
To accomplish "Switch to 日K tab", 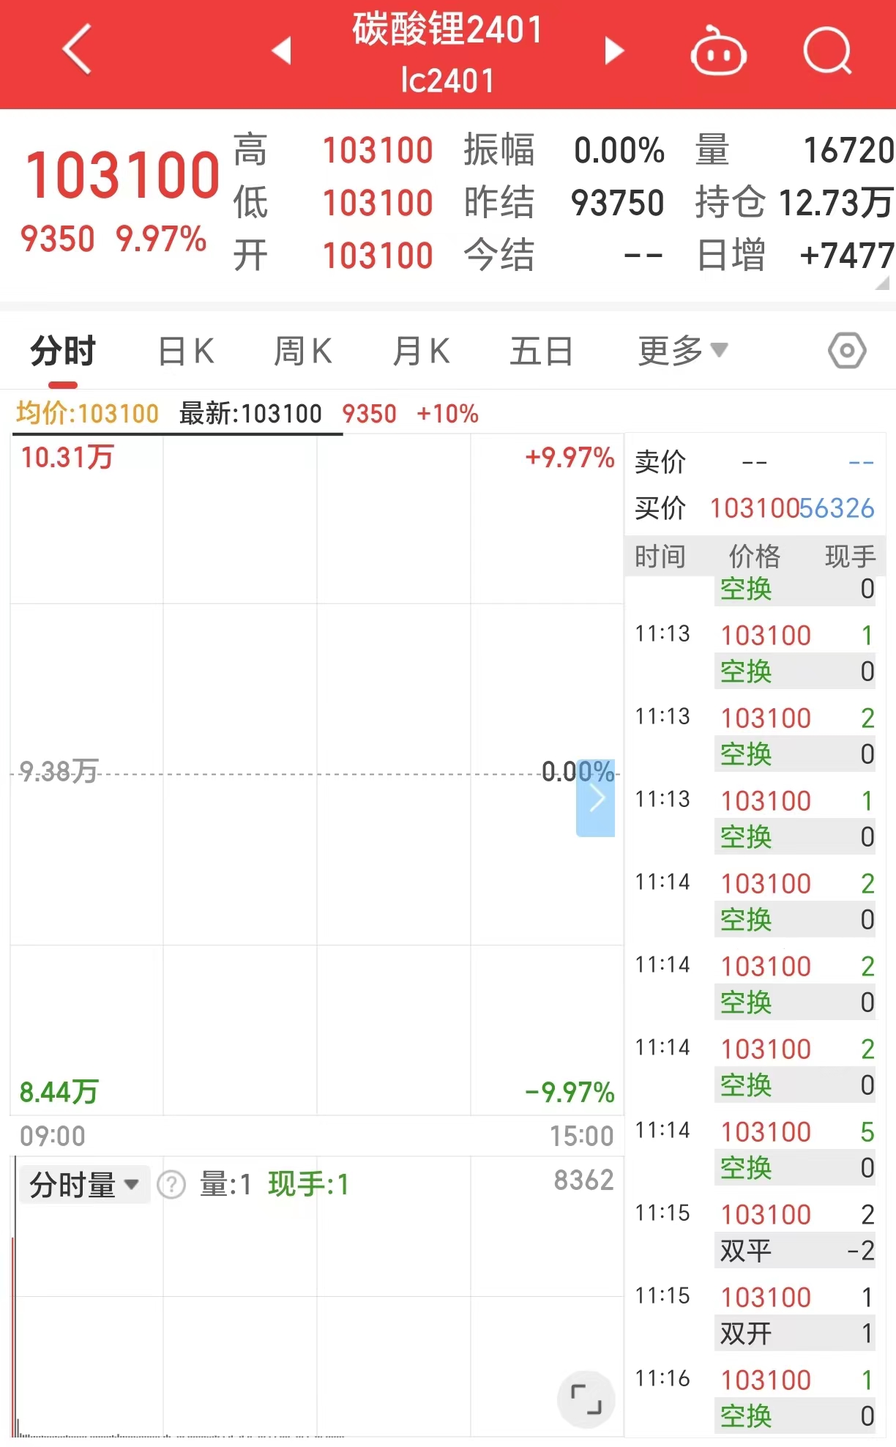I will pos(186,351).
